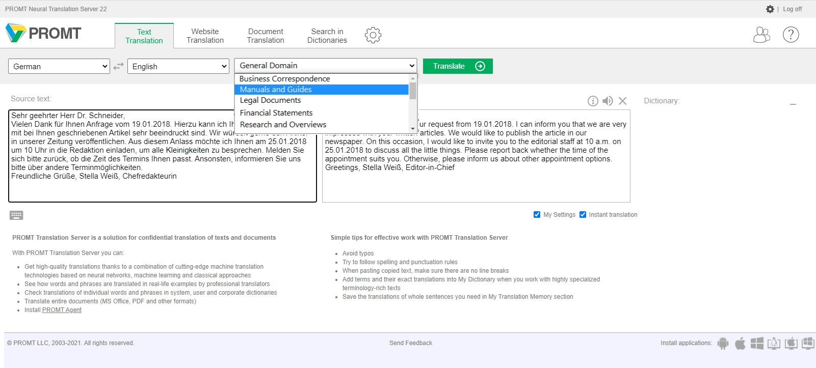Click the 'Avoid typos' tip
Viewport: 816px width, 368px height.
pyautogui.click(x=358, y=253)
